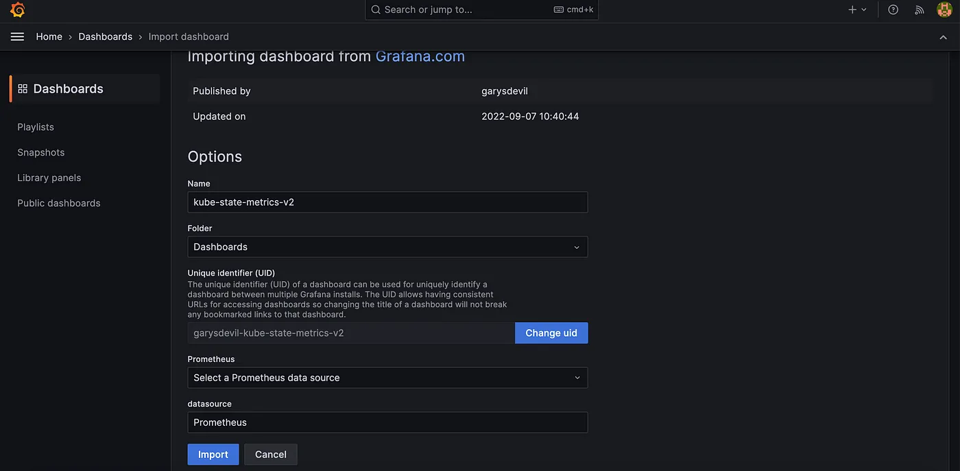Click the datasource input field

pyautogui.click(x=387, y=422)
